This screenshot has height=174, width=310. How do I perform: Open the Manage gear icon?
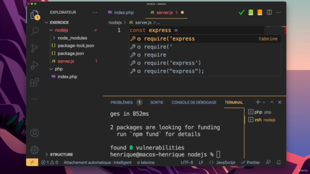[34, 150]
